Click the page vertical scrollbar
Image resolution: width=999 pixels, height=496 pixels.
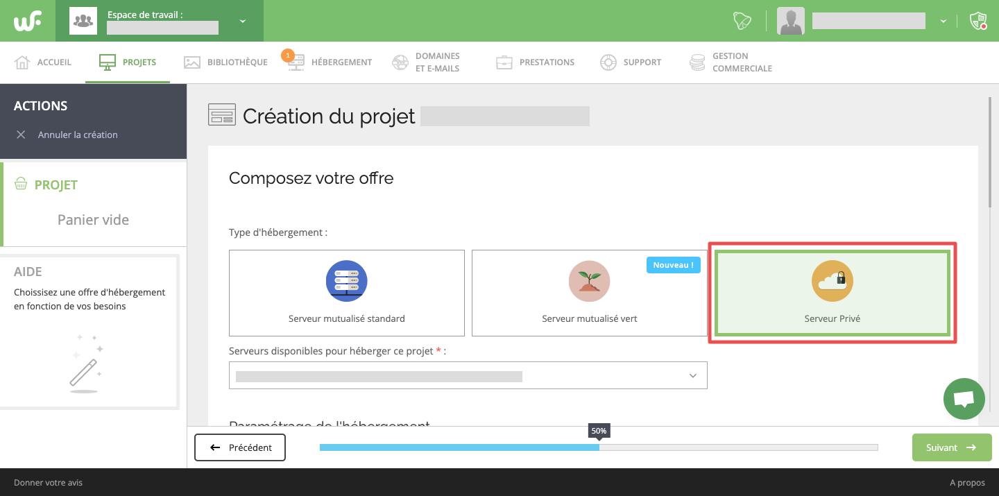tap(990, 153)
